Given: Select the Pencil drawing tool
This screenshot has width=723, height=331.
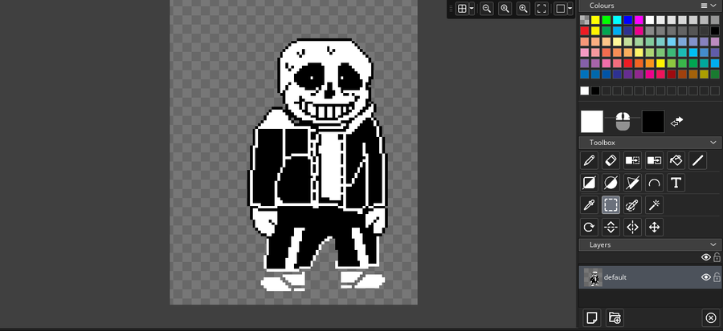Looking at the screenshot, I should 589,160.
